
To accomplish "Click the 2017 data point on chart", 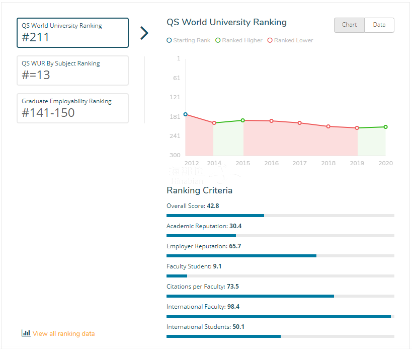I will point(299,123).
